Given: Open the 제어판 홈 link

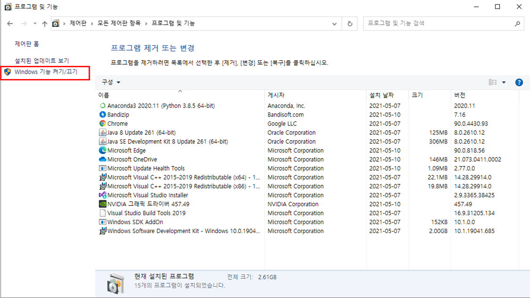Looking at the screenshot, I should pyautogui.click(x=27, y=44).
